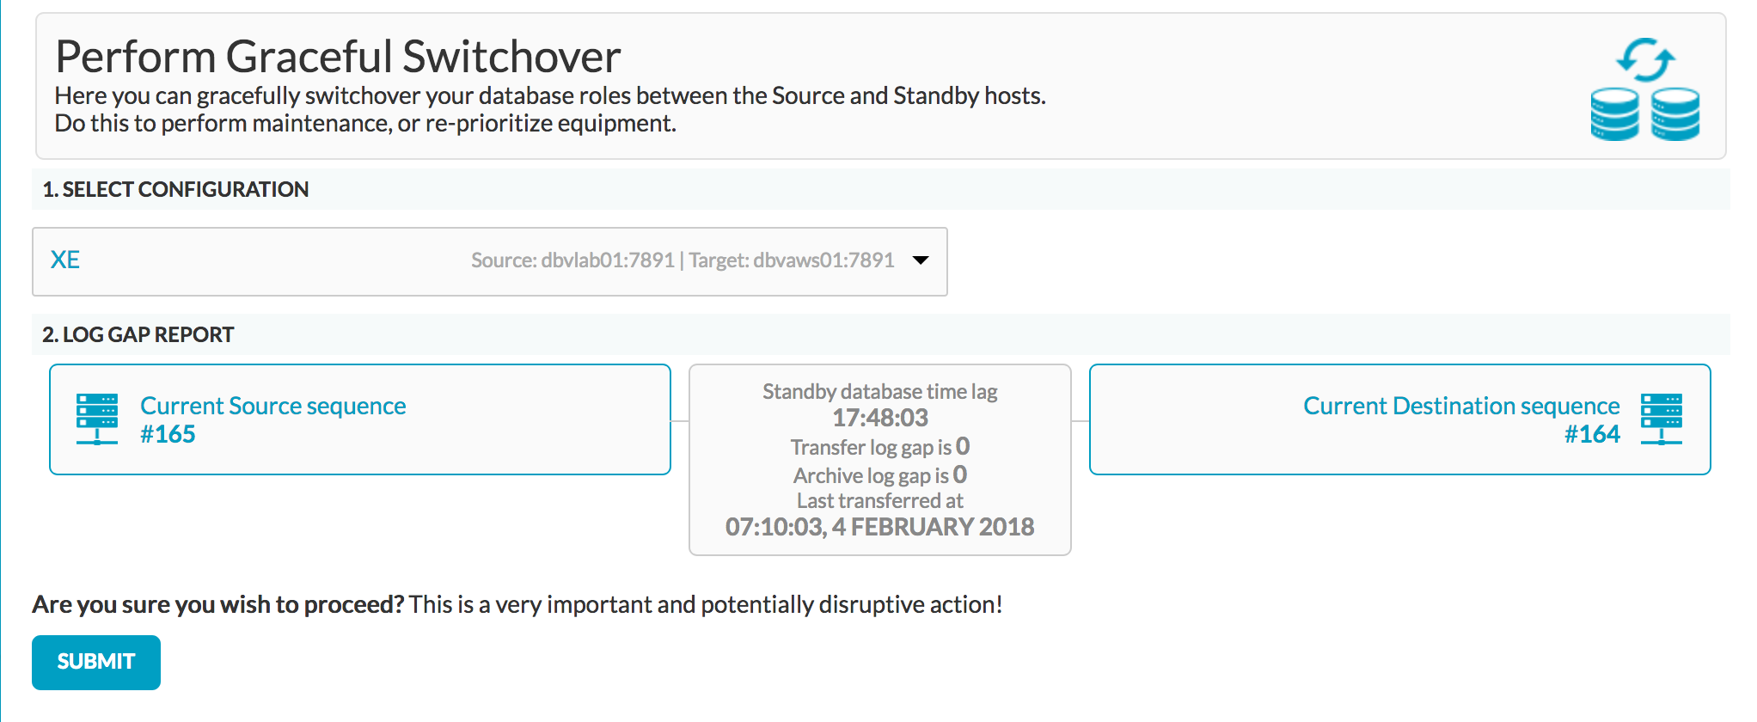Click the SUBMIT button

[96, 662]
